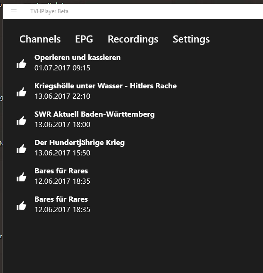This screenshot has width=263, height=273.
Task: Switch to the Channels tab
Action: [x=40, y=39]
